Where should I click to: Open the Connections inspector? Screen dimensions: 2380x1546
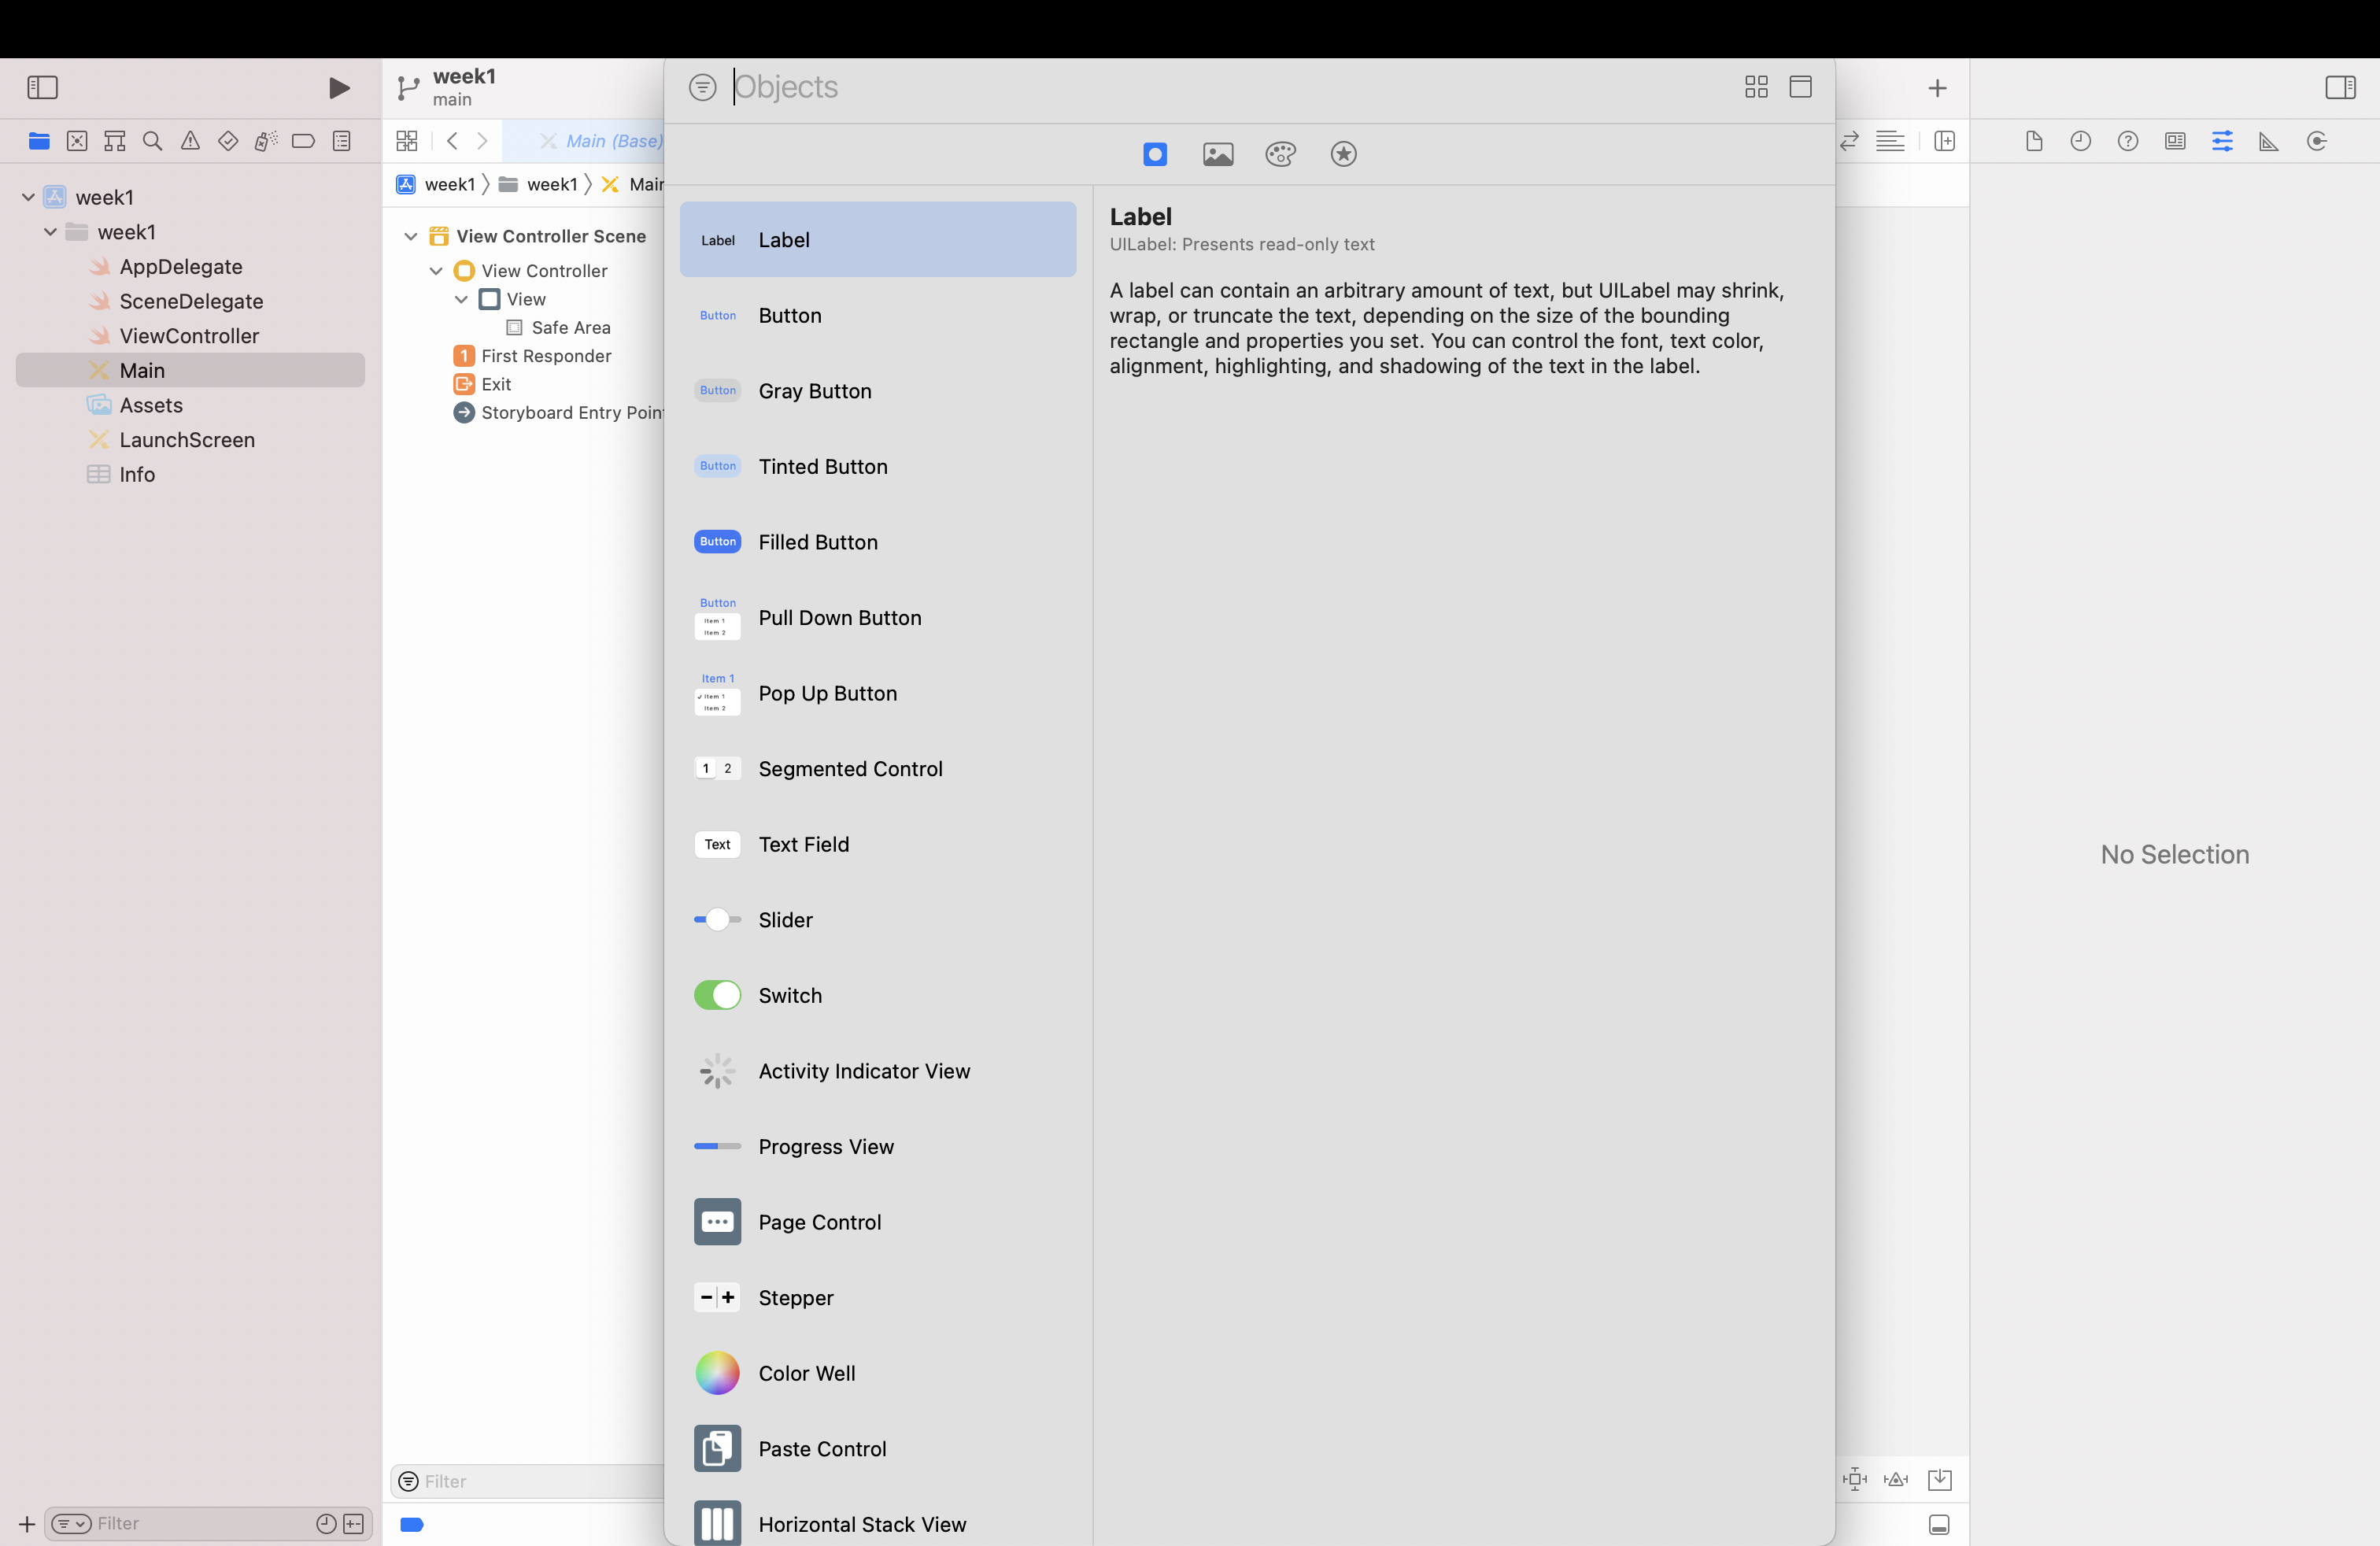pyautogui.click(x=2317, y=141)
